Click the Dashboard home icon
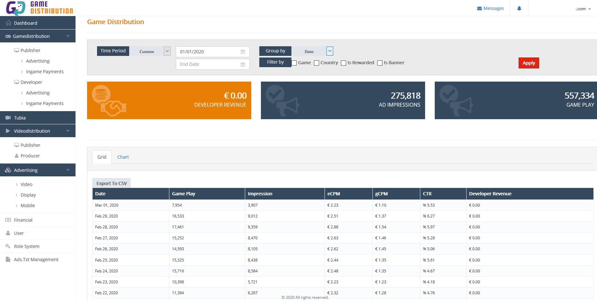 pyautogui.click(x=8, y=23)
